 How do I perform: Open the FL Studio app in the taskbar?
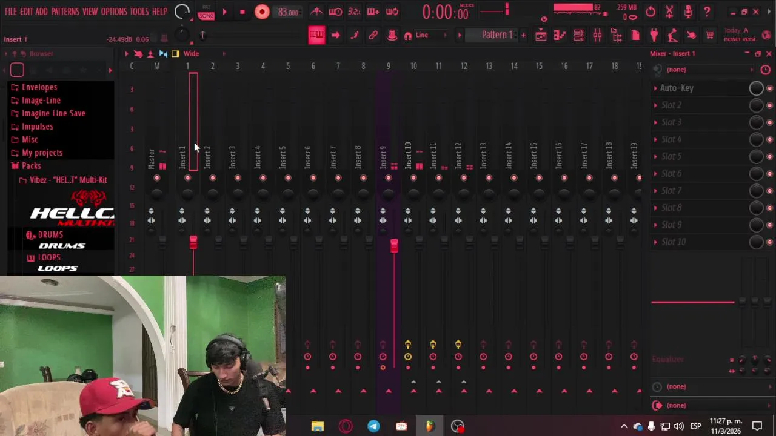pyautogui.click(x=429, y=426)
